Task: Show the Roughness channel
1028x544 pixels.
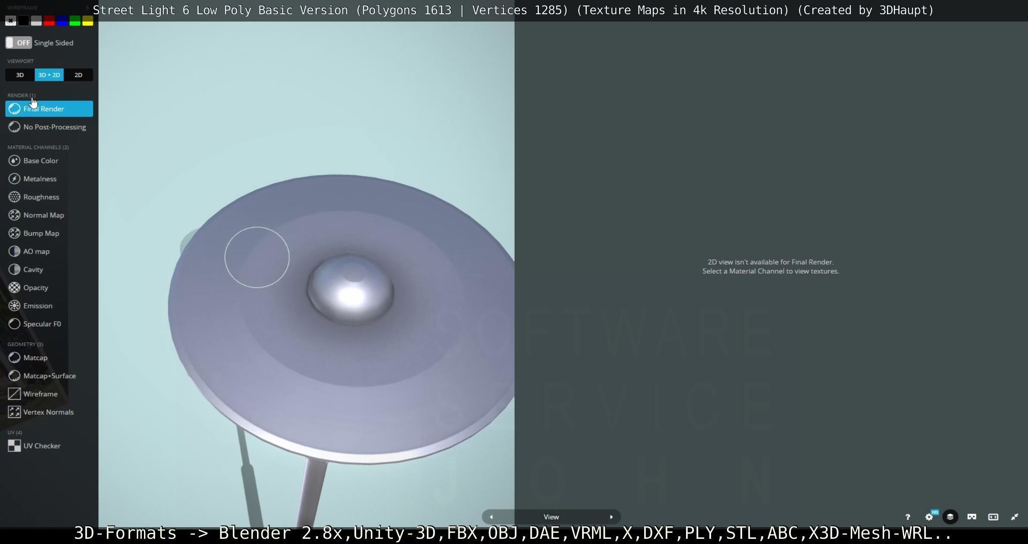Action: point(49,197)
